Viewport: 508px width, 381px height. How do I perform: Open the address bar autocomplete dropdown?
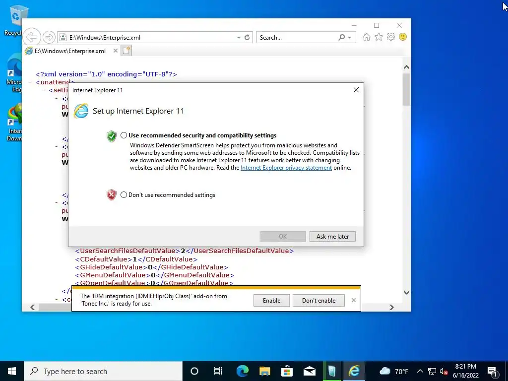tap(239, 37)
